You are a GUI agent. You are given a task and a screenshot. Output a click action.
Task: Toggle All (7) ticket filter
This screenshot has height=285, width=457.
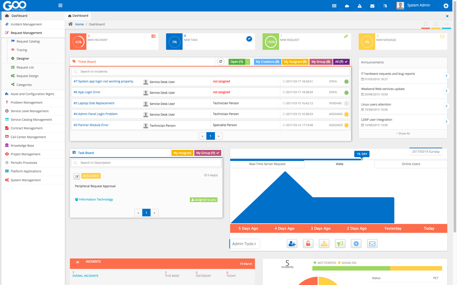pos(341,62)
